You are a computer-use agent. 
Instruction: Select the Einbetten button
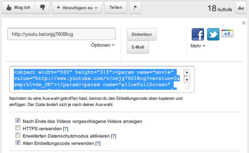click(x=142, y=34)
